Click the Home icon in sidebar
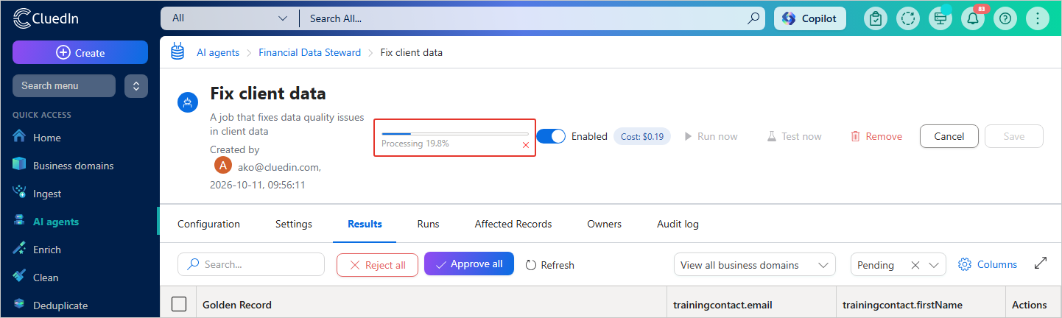The height and width of the screenshot is (318, 1062). pos(19,137)
